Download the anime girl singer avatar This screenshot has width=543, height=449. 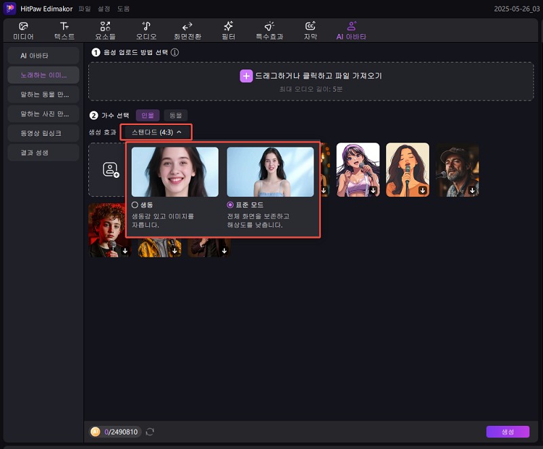373,190
